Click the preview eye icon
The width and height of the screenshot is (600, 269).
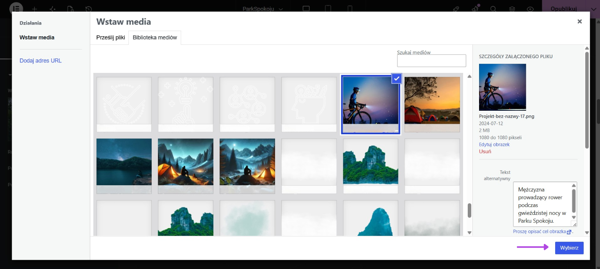[x=530, y=9]
